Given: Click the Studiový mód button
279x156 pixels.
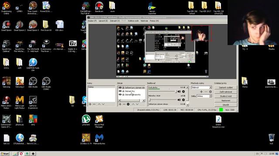Looking at the screenshot, I should pyautogui.click(x=226, y=96).
